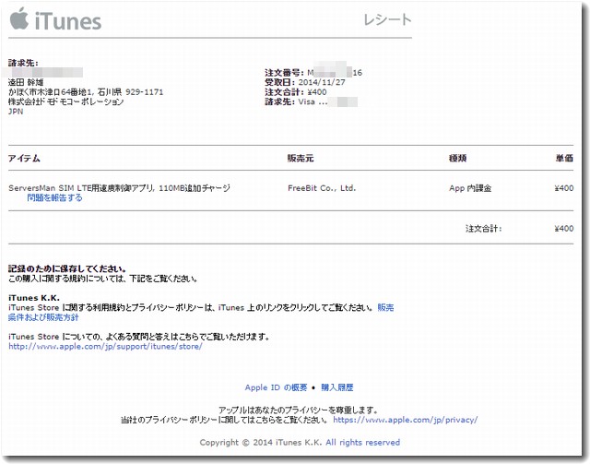590x464 pixels.
Task: Click the Apple logo icon
Action: click(19, 18)
